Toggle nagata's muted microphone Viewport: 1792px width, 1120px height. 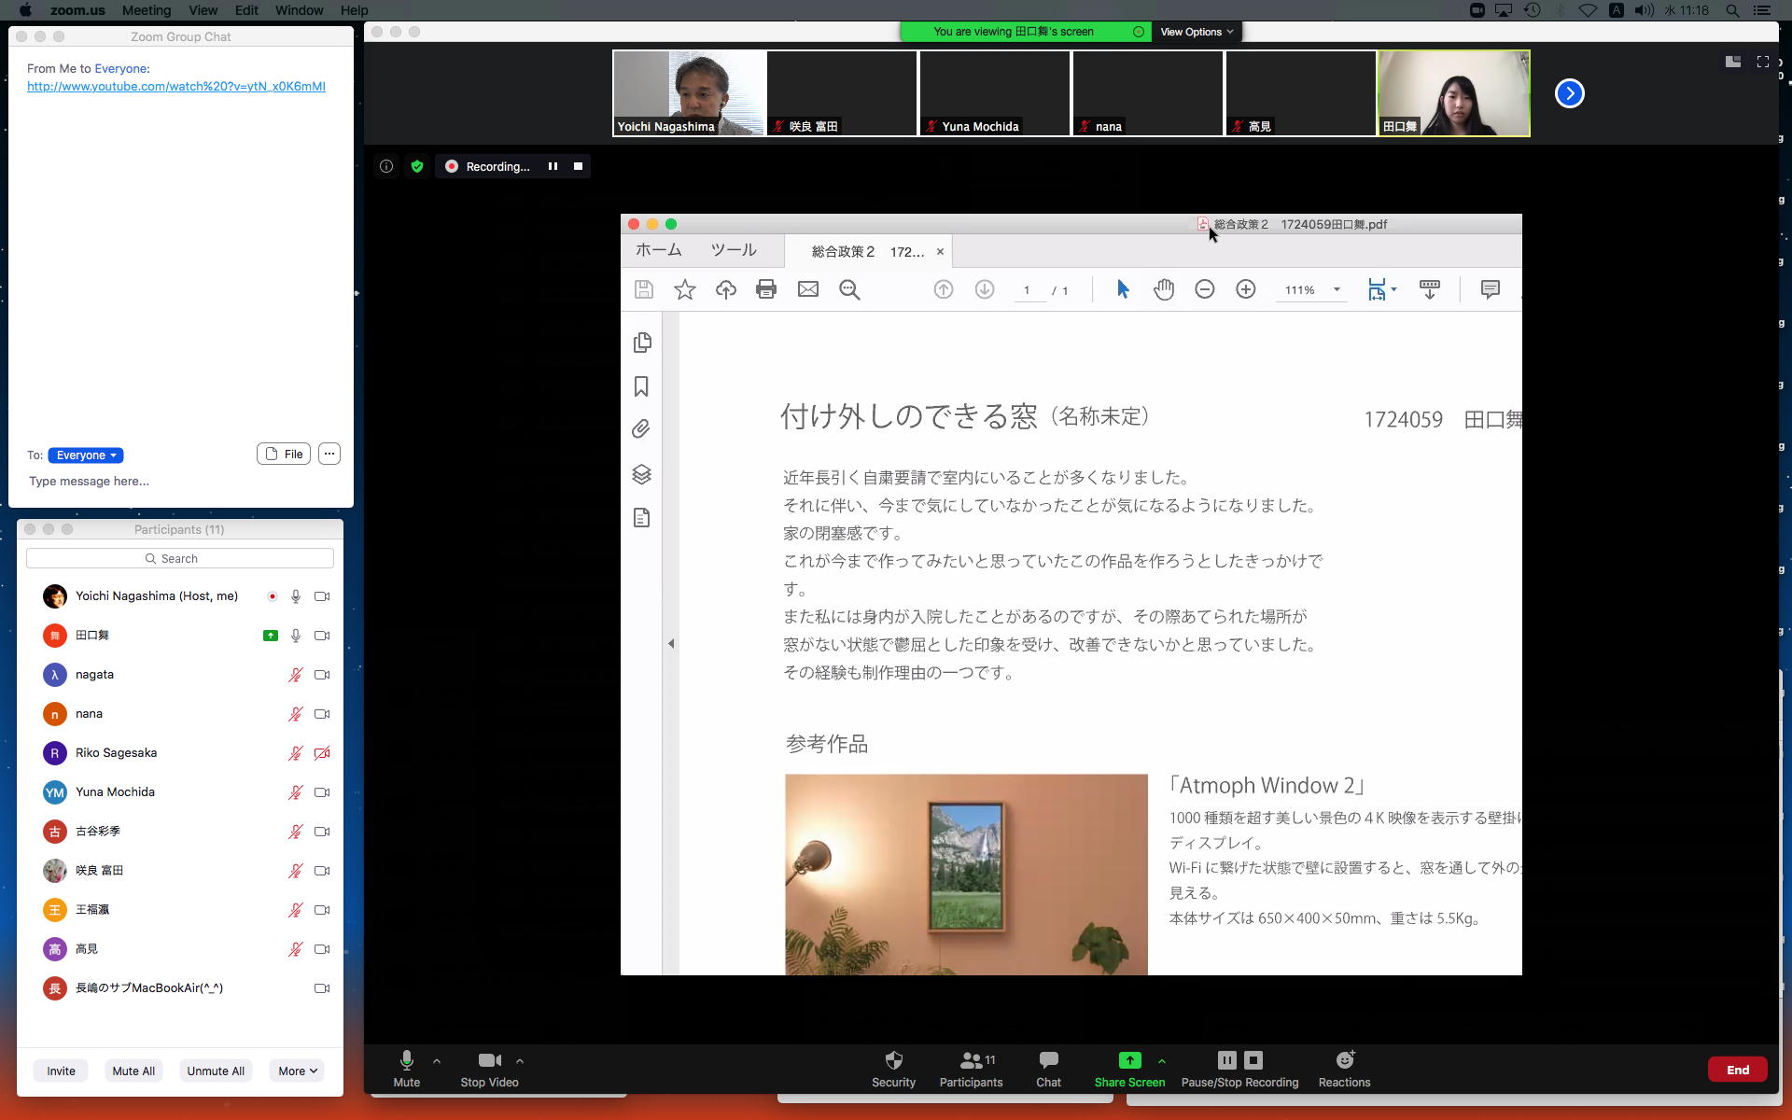(296, 675)
